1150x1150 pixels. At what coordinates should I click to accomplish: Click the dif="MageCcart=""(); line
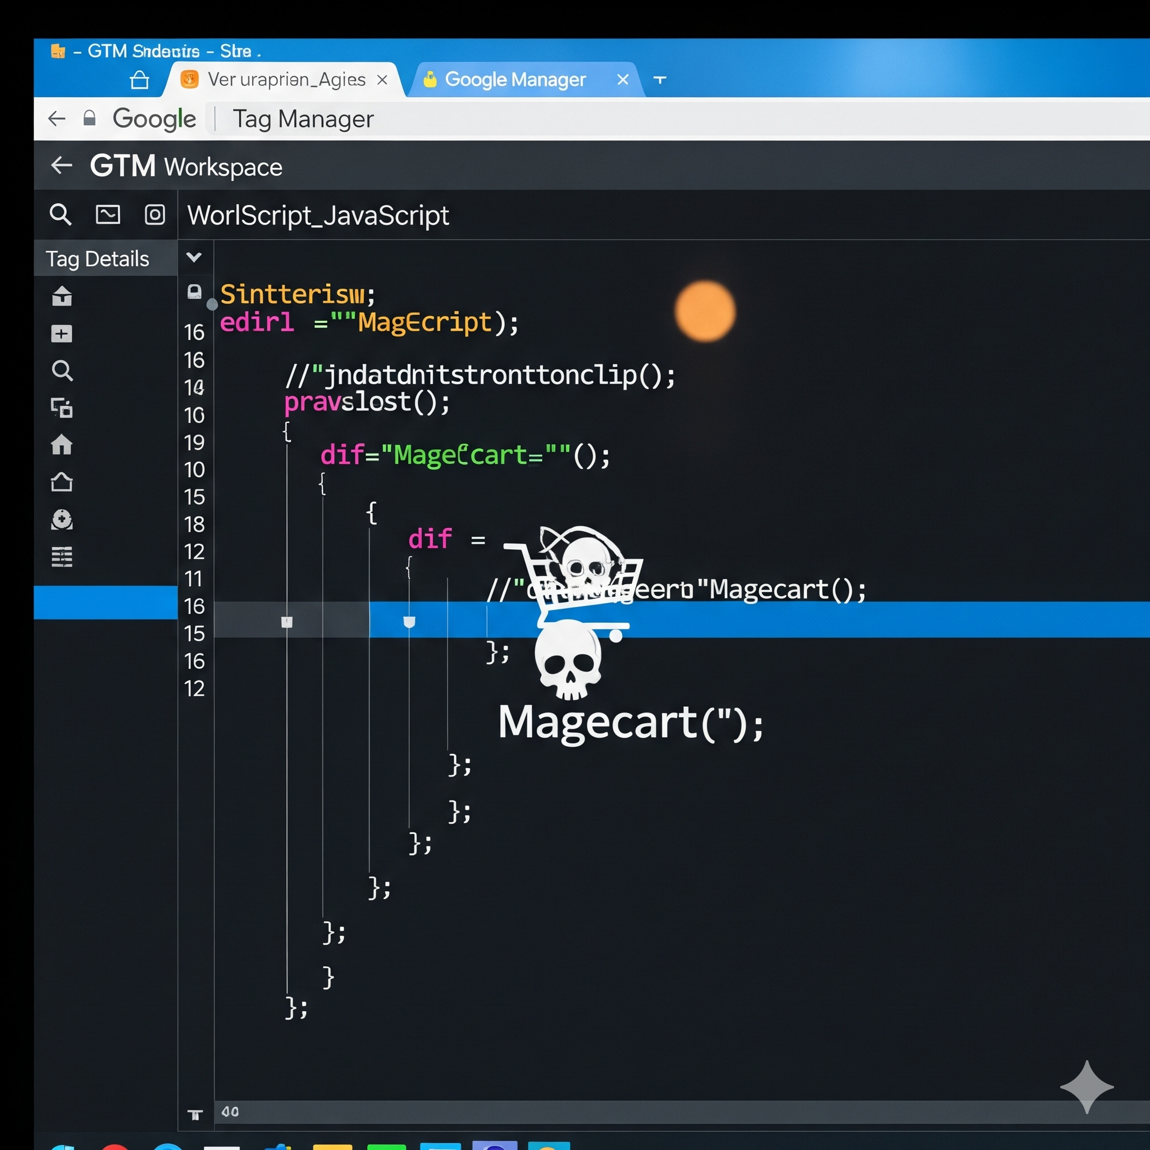465,455
